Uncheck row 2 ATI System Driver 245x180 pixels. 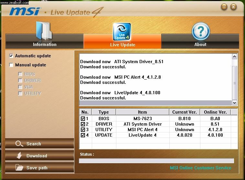pos(83,124)
